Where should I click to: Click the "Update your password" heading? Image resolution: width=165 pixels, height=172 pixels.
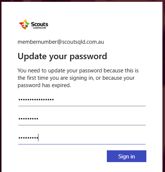tap(62, 56)
